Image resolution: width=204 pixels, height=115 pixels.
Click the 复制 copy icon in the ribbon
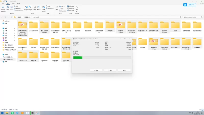8,7
